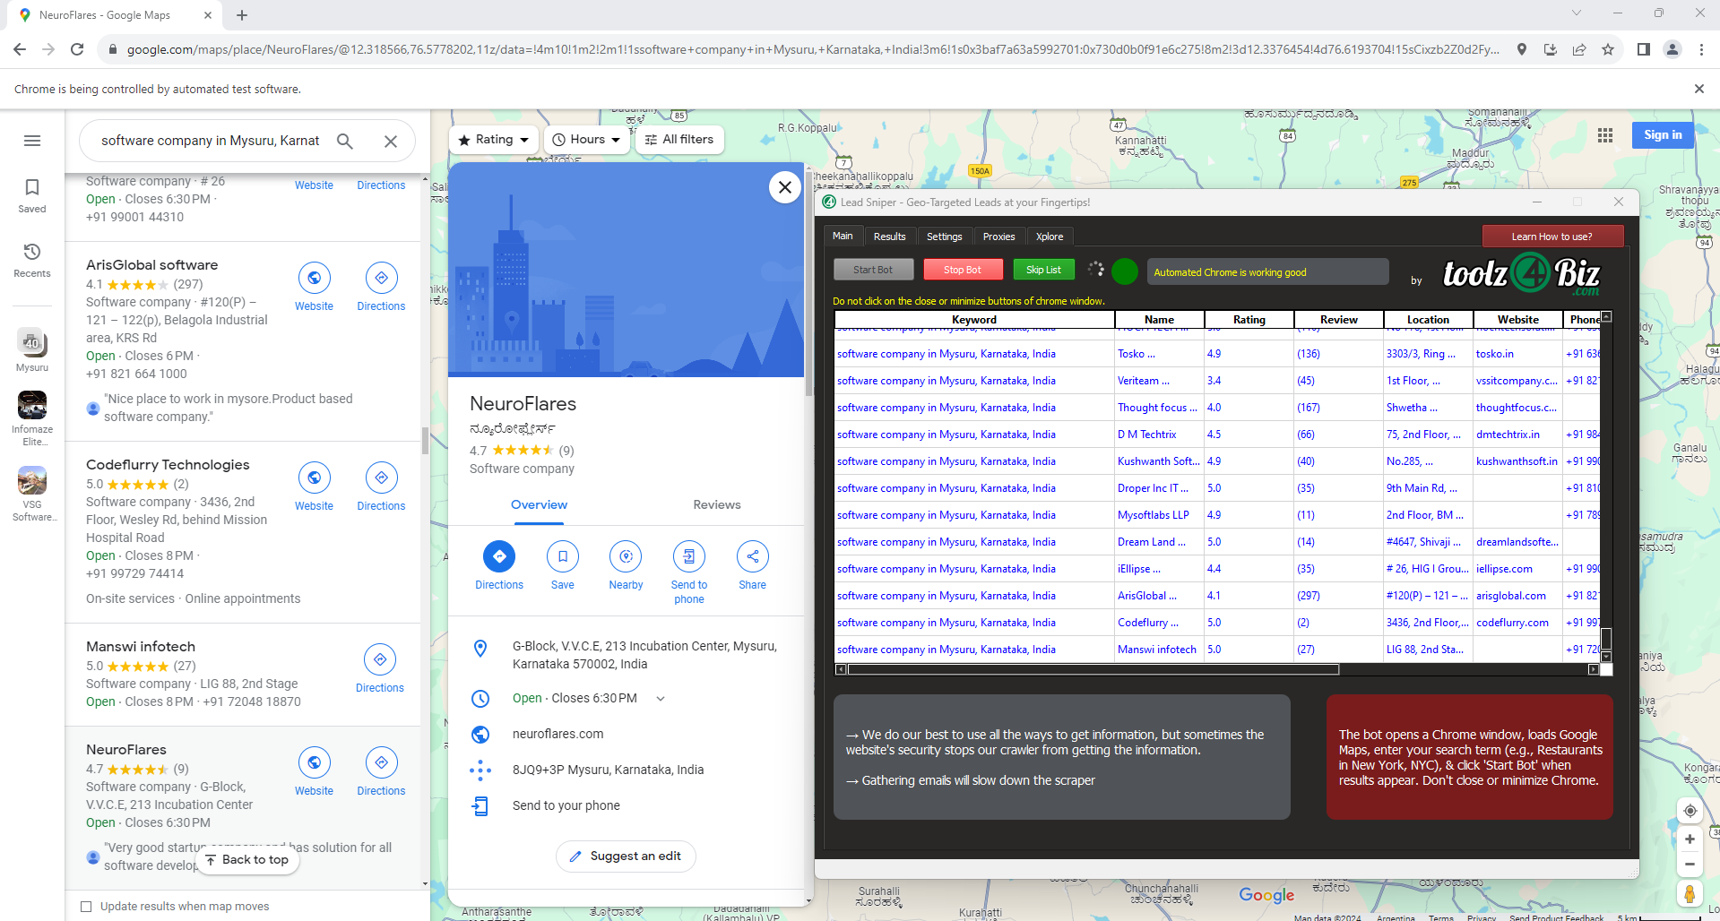1720x921 pixels.
Task: Click the Stop Bot button
Action: (962, 270)
